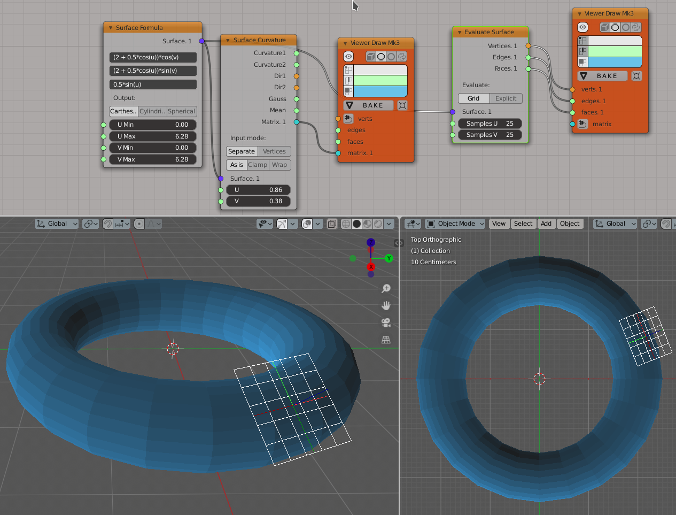Viewport: 676px width, 515px height.
Task: Enable X-ray toggle icon in viewport header
Action: (332, 224)
